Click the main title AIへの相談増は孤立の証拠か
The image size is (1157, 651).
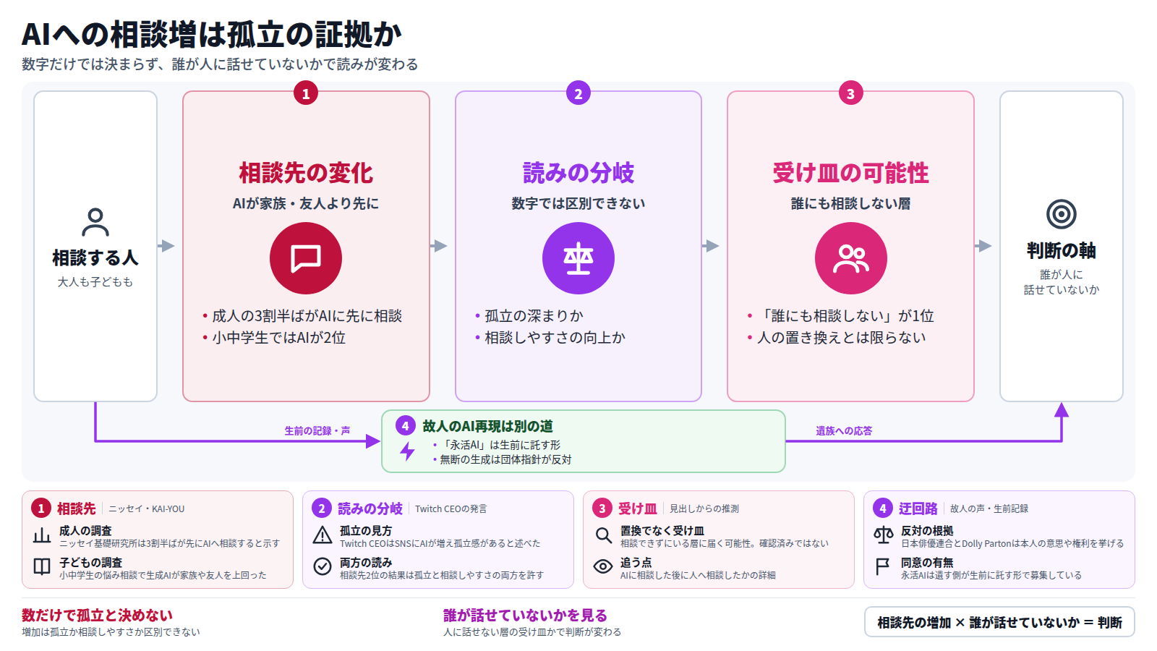pyautogui.click(x=211, y=35)
